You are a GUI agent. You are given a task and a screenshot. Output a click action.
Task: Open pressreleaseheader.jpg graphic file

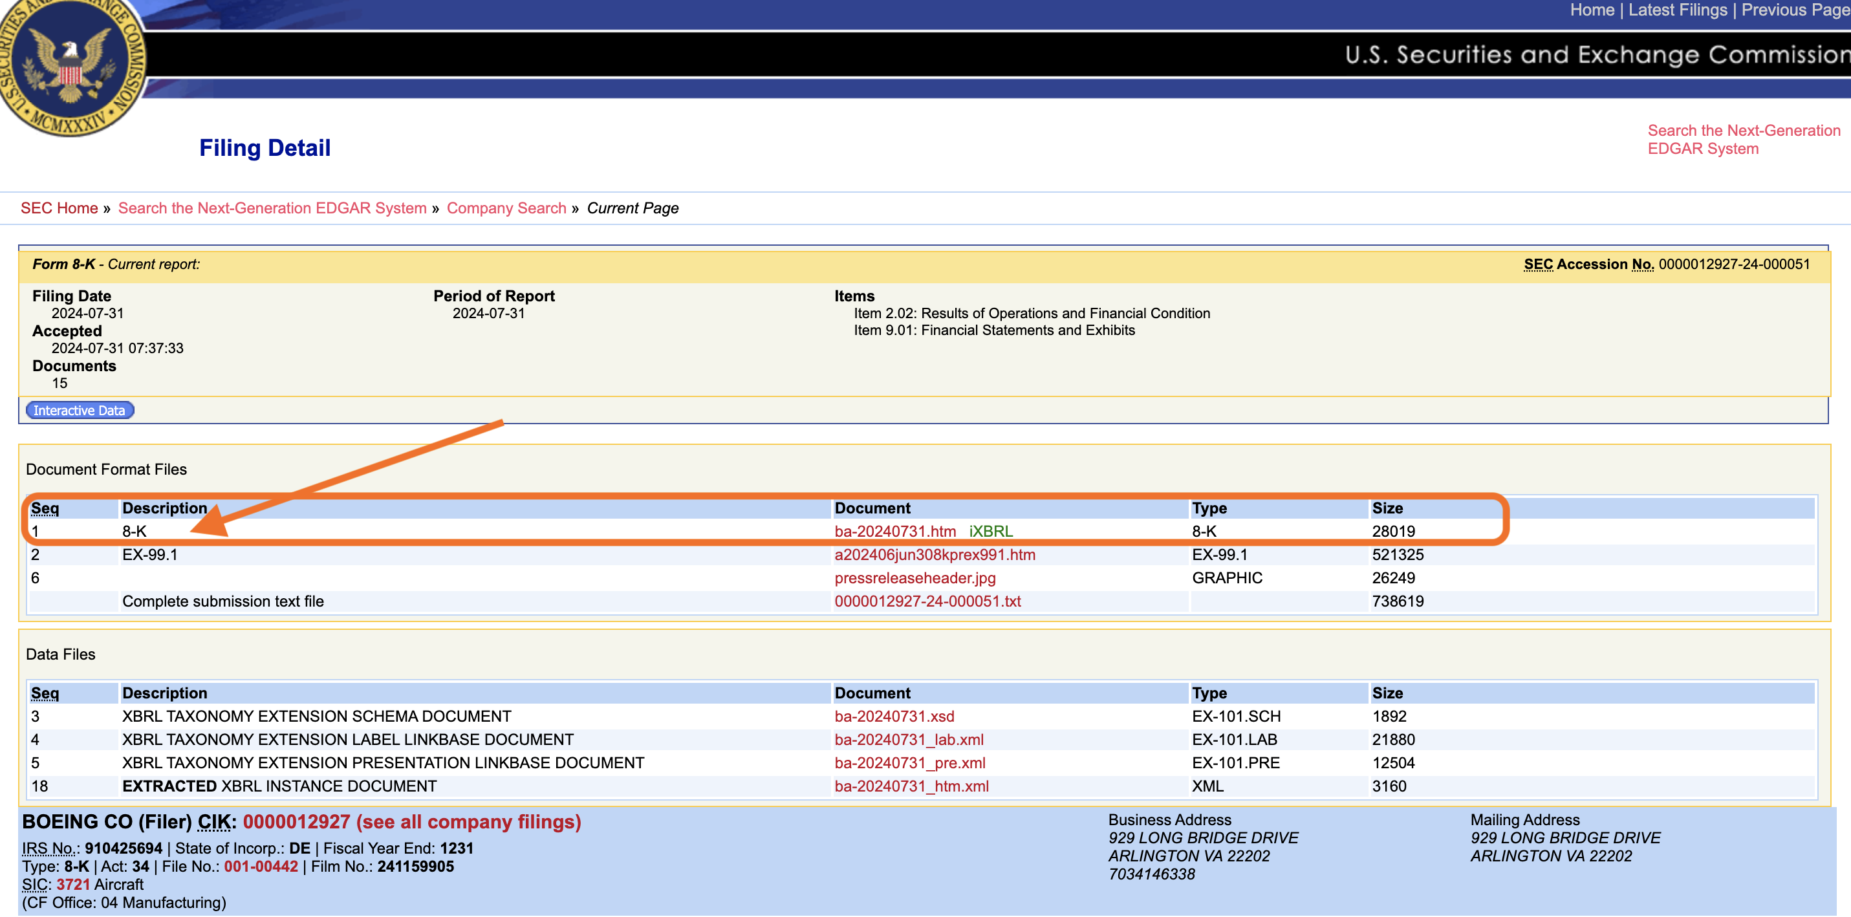(915, 577)
